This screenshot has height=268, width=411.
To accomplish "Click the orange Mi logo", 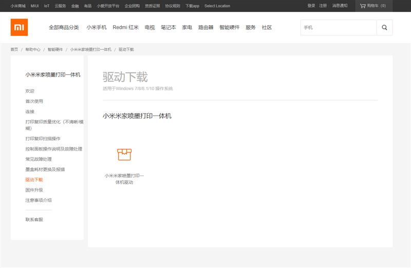I will tap(19, 27).
